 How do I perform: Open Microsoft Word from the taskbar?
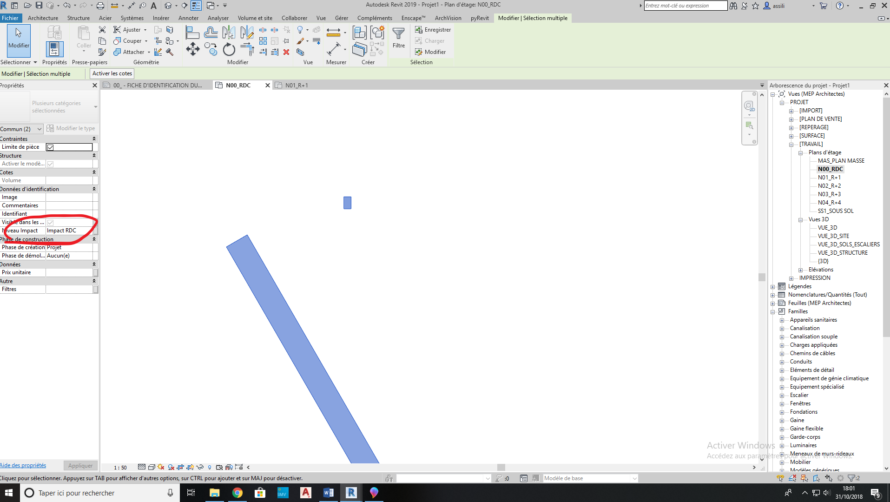click(328, 493)
